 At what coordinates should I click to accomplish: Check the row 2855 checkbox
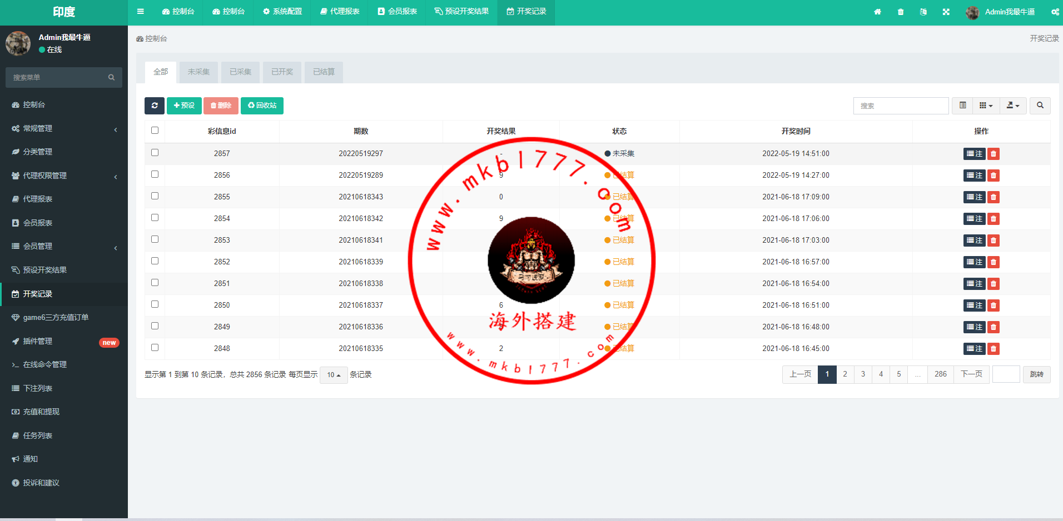coord(155,196)
